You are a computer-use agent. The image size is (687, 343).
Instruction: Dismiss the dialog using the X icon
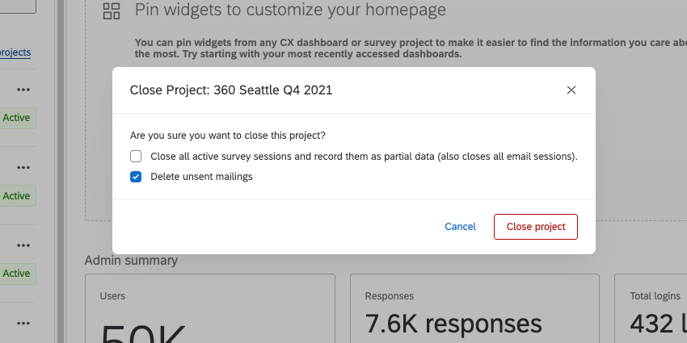point(571,90)
